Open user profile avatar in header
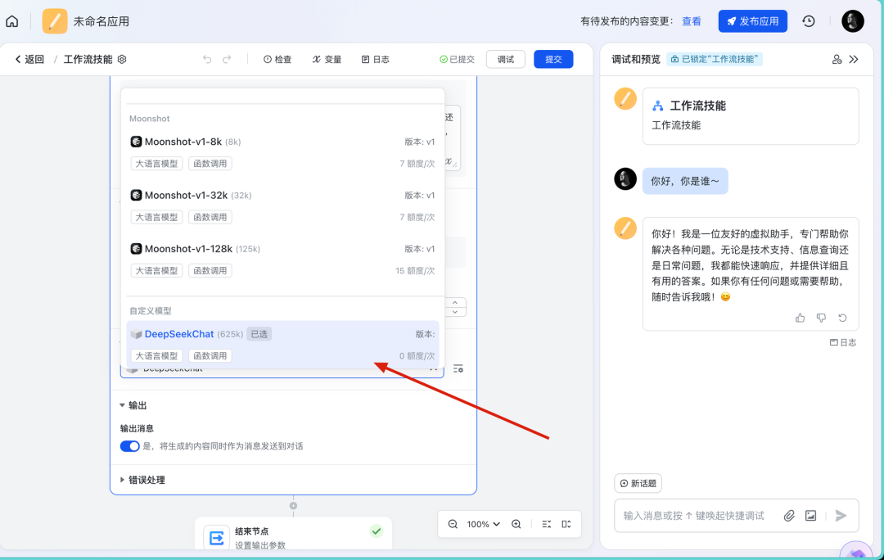Image resolution: width=884 pixels, height=560 pixels. [x=852, y=21]
